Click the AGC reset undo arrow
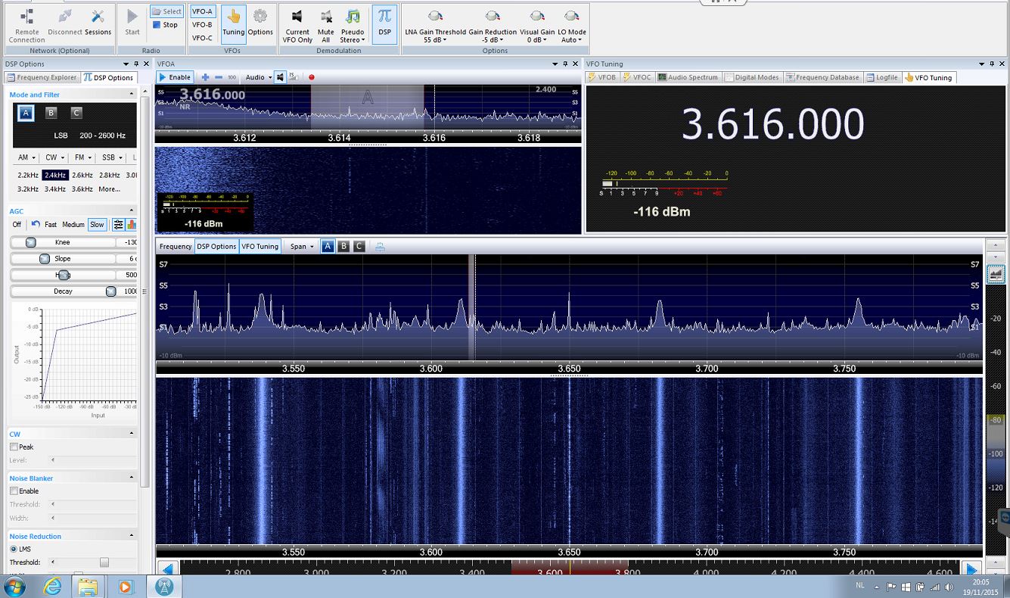The image size is (1010, 598). click(35, 225)
